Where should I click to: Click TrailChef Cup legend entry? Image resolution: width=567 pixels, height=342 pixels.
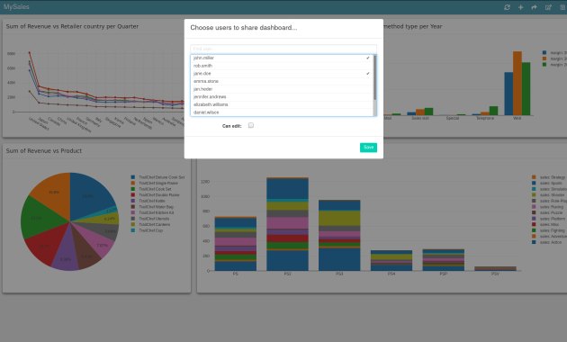(x=147, y=230)
